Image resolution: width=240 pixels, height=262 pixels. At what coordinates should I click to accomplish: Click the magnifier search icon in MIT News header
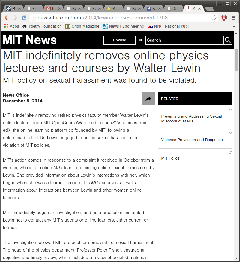coord(228,40)
